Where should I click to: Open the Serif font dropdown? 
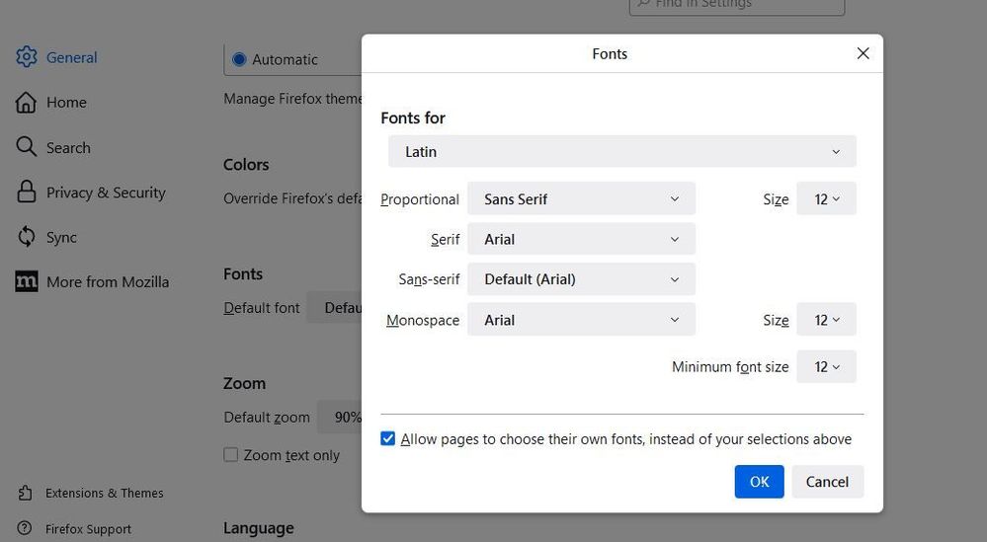coord(581,239)
